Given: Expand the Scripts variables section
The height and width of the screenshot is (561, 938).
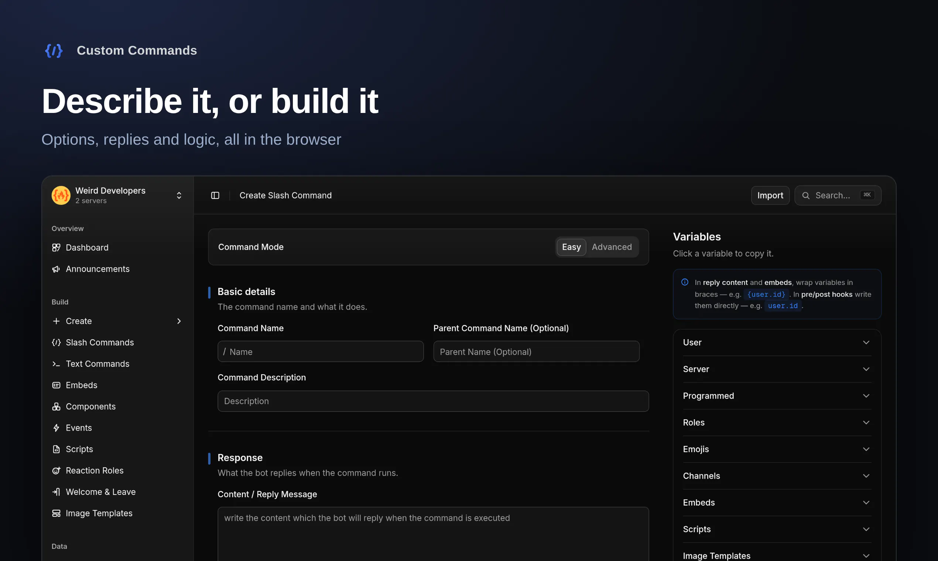Looking at the screenshot, I should (777, 529).
